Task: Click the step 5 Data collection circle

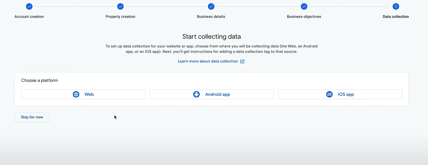Action: tap(396, 6)
